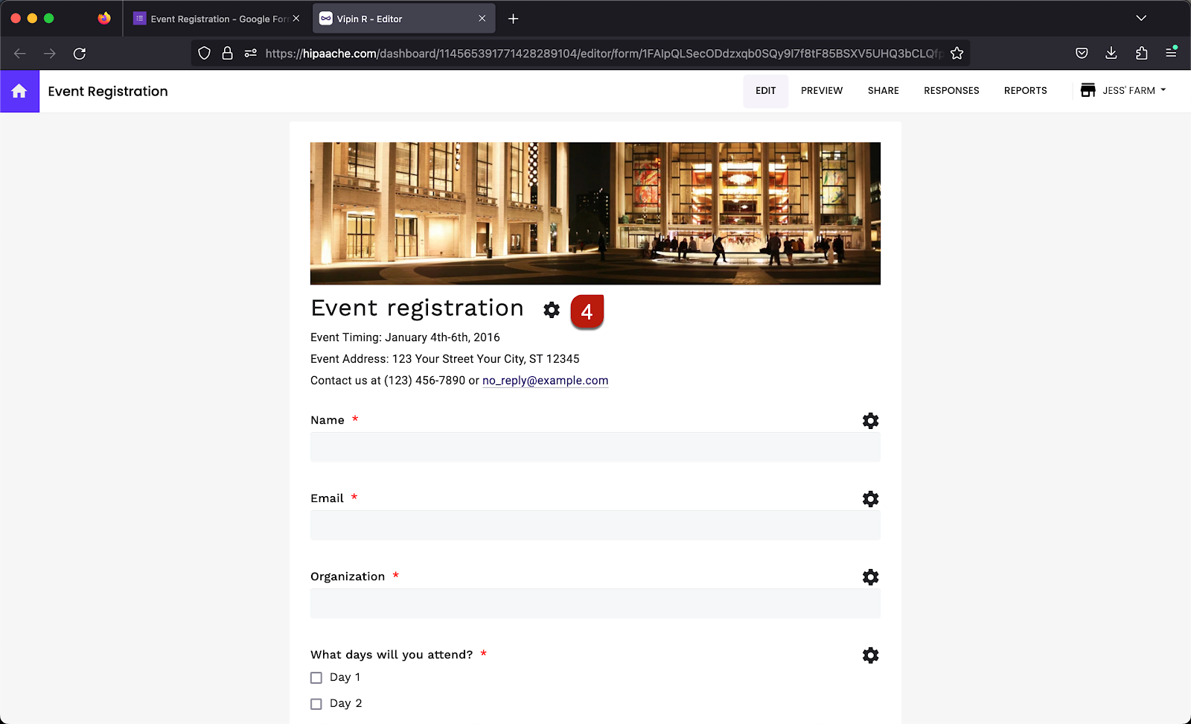Open the no_reply@example.com email link
This screenshot has height=724, width=1191.
545,380
